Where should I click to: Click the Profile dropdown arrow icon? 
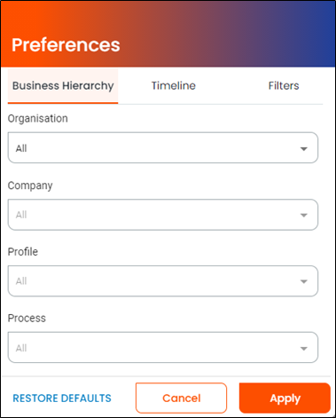click(304, 281)
